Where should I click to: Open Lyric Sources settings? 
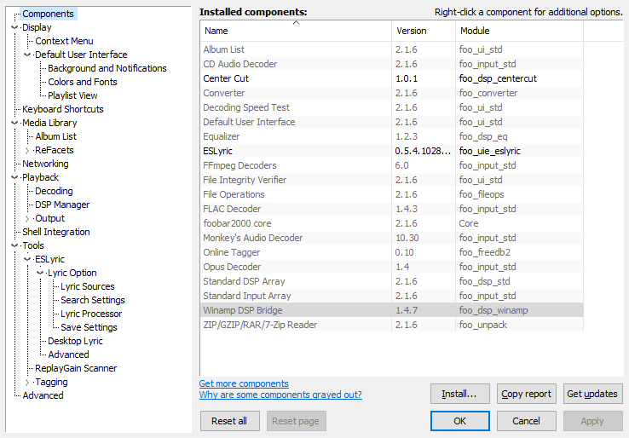tap(87, 286)
